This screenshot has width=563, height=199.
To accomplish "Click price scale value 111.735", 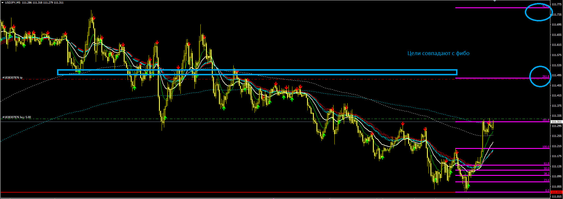I will tap(557, 14).
